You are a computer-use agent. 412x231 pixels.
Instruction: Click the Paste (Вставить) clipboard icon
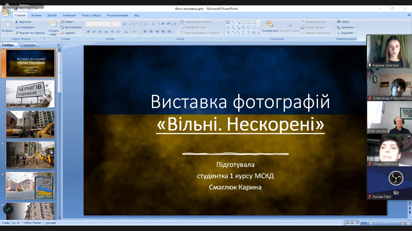click(7, 24)
